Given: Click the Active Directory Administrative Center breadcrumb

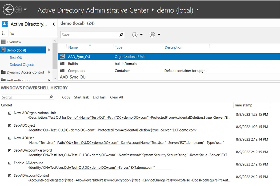Looking at the screenshot, I should pos(93,10).
